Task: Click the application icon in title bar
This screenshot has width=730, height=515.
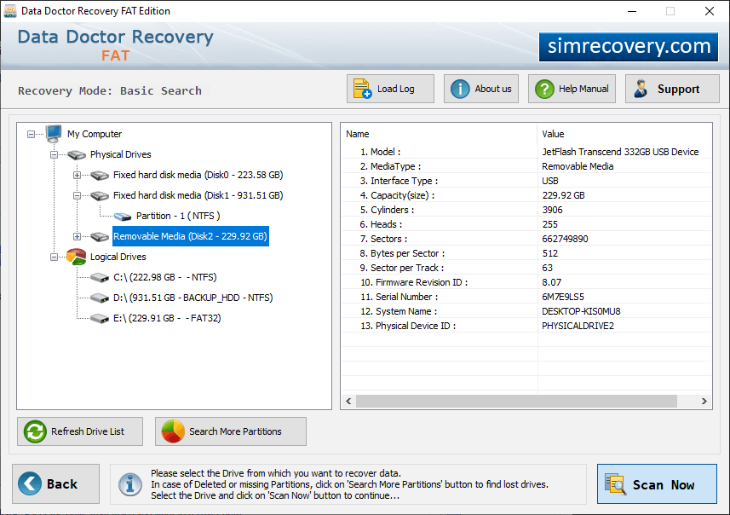Action: (9, 11)
